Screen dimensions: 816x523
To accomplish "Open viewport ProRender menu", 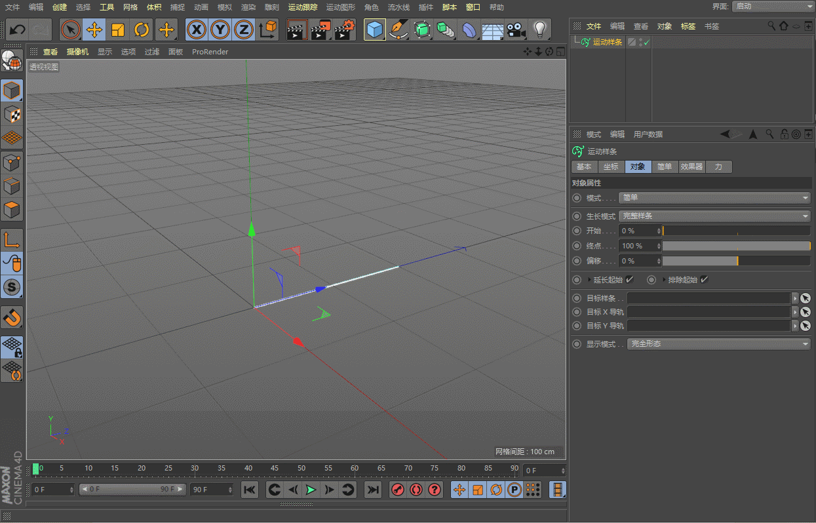I will coord(210,52).
